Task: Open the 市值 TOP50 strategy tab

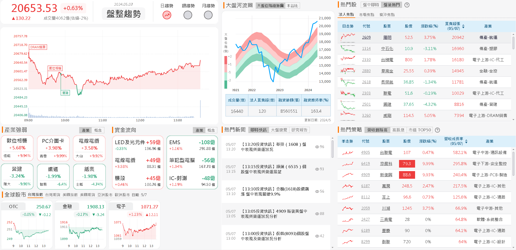Action: click(x=420, y=130)
